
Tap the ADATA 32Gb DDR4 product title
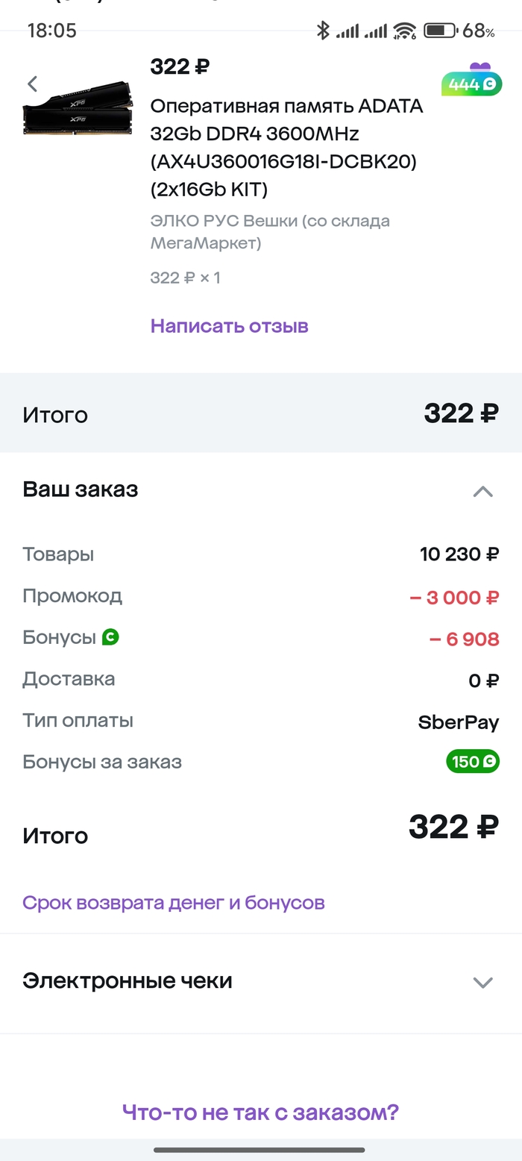tap(286, 148)
